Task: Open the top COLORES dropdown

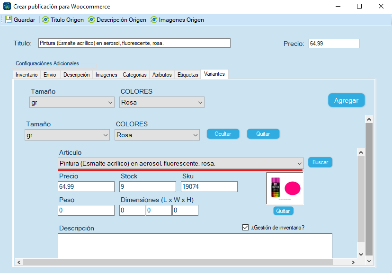Action: click(162, 102)
